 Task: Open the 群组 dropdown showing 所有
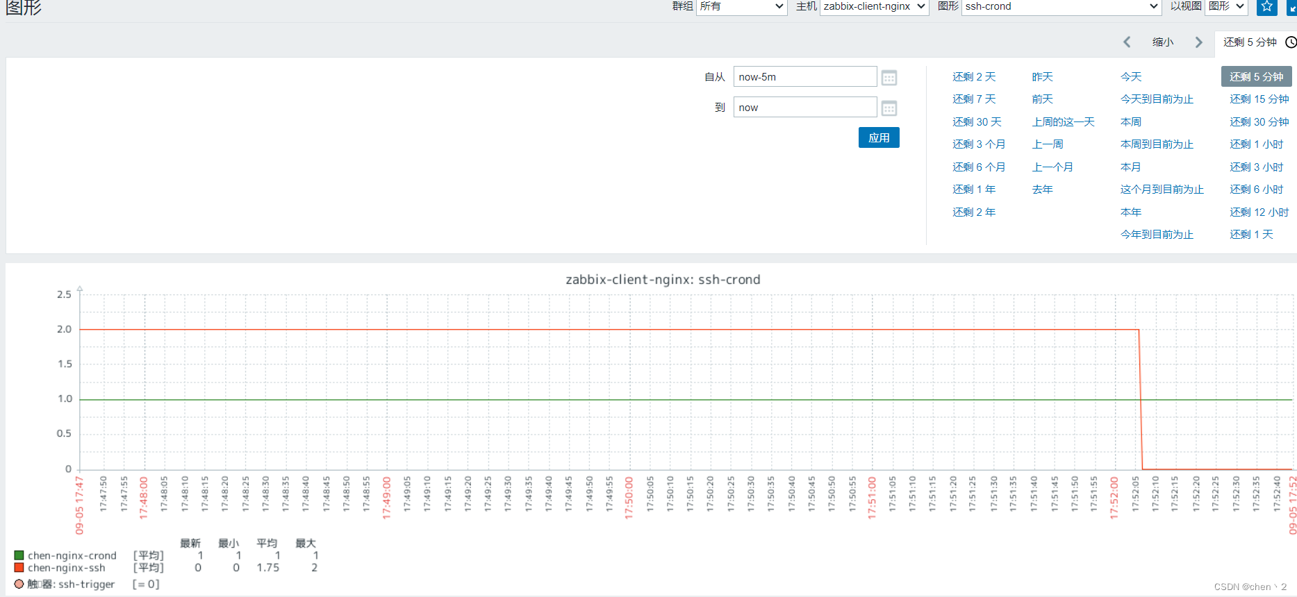(742, 7)
